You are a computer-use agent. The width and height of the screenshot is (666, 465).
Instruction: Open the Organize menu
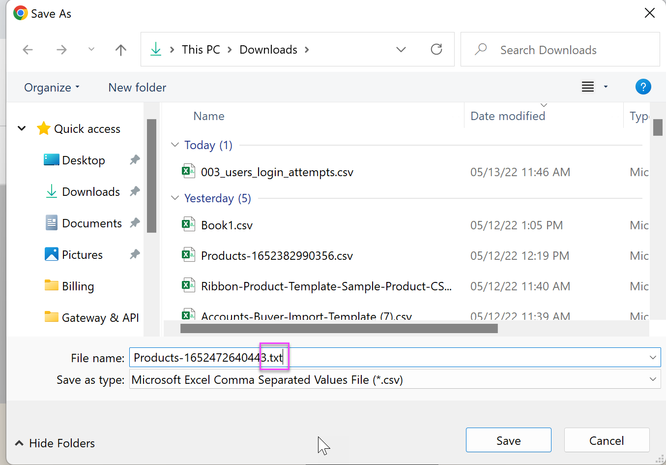point(52,88)
